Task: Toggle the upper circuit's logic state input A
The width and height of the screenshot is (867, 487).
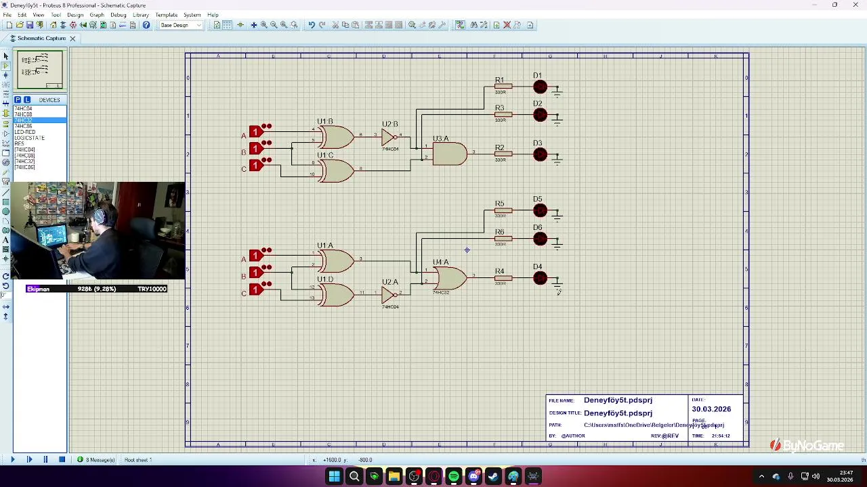Action: (256, 132)
